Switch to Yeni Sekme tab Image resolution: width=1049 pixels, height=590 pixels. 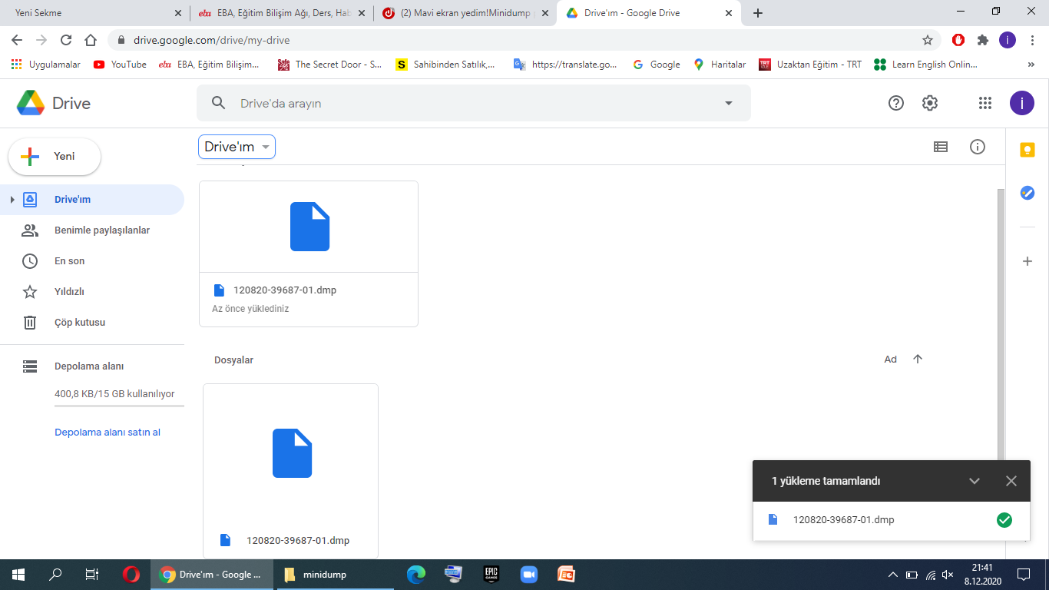click(93, 13)
